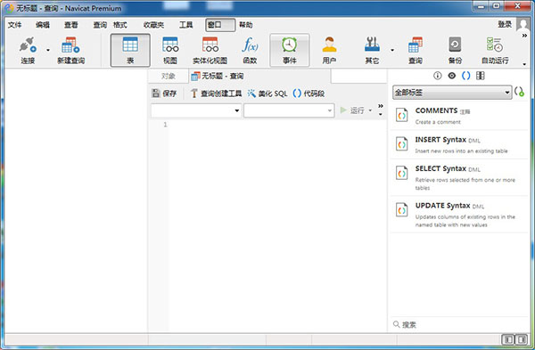
Task: Open the Window (窗口) menu
Action: (x=220, y=25)
